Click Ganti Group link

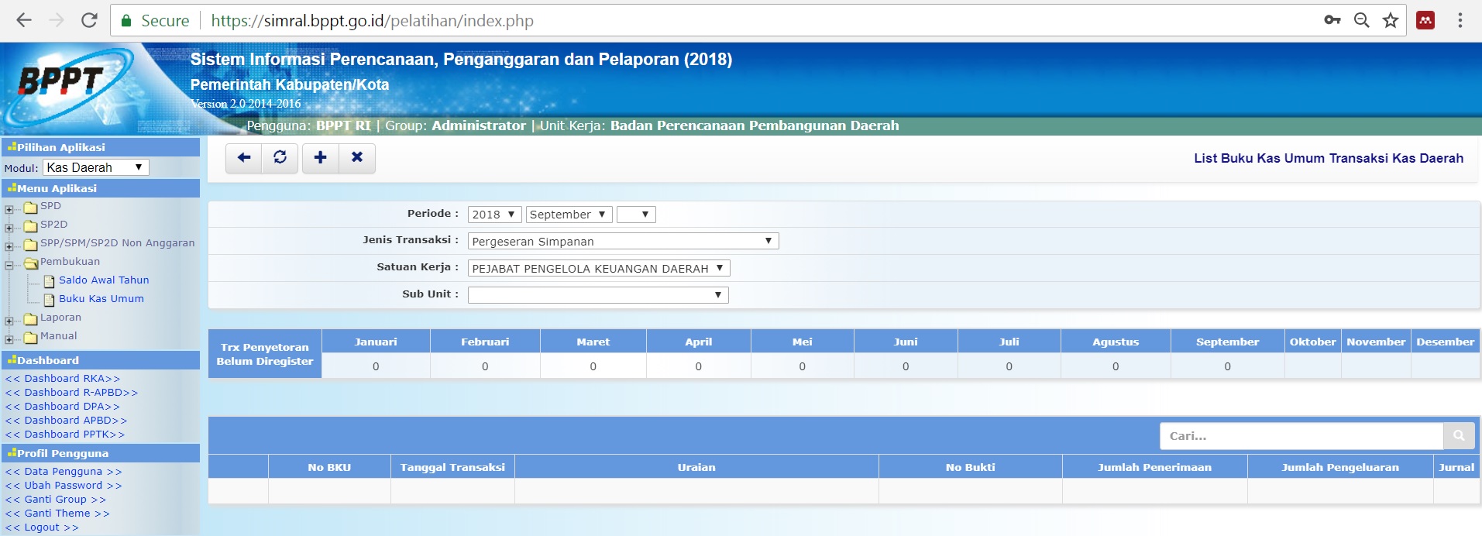[x=56, y=500]
